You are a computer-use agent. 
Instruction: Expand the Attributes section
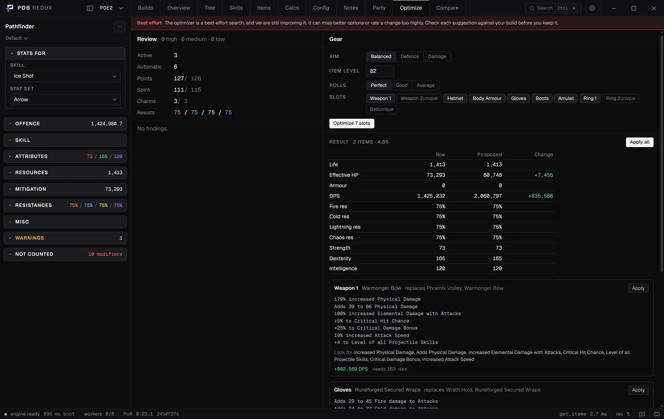[65, 156]
